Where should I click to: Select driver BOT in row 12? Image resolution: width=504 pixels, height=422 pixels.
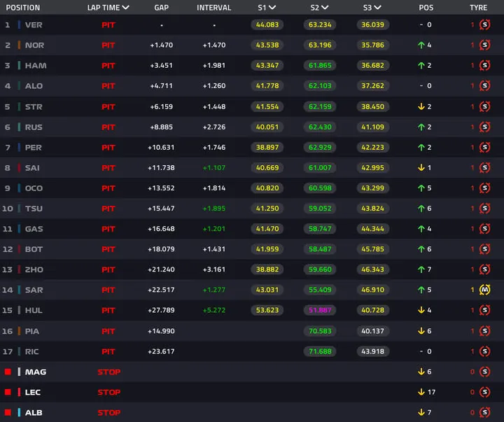click(34, 249)
